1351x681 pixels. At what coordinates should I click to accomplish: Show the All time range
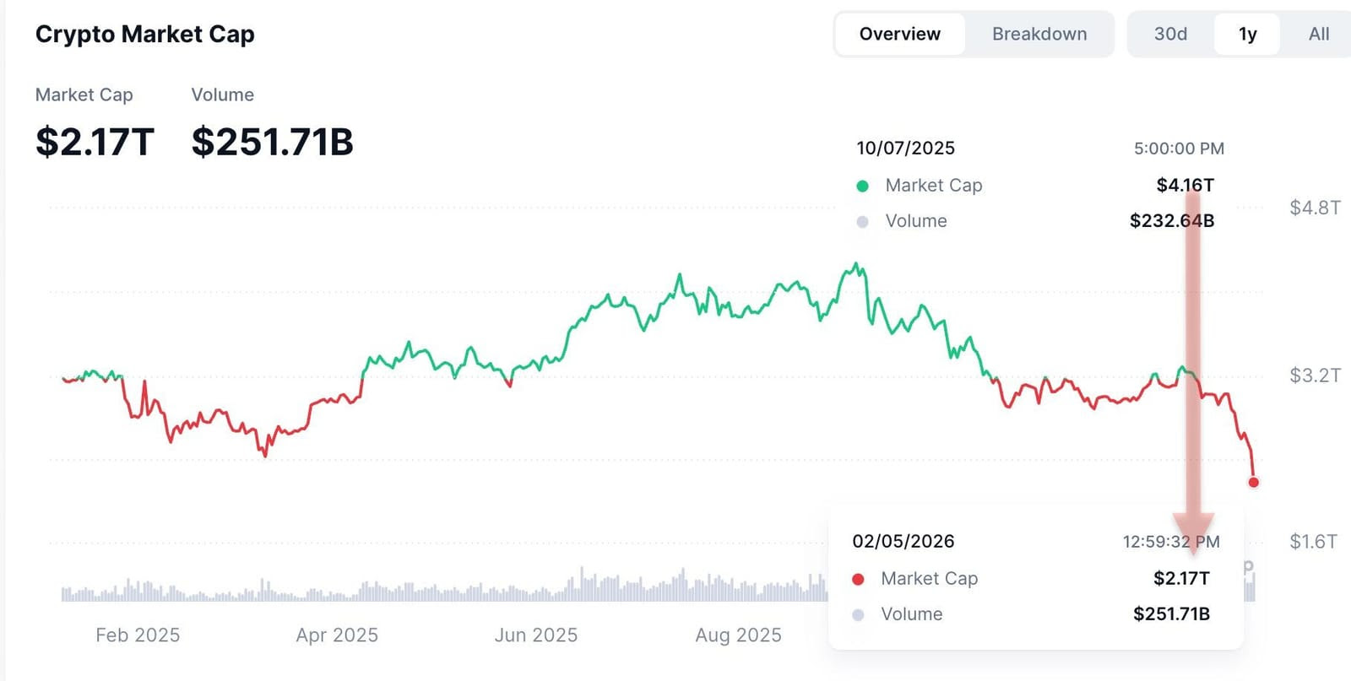(x=1318, y=35)
